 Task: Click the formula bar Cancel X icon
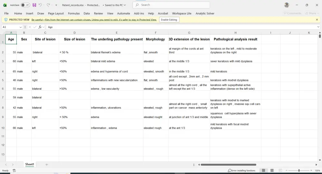coord(30,27)
